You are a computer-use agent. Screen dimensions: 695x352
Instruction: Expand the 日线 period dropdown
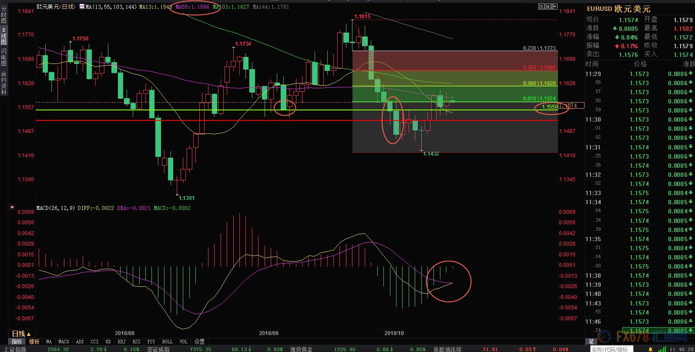coord(21,334)
